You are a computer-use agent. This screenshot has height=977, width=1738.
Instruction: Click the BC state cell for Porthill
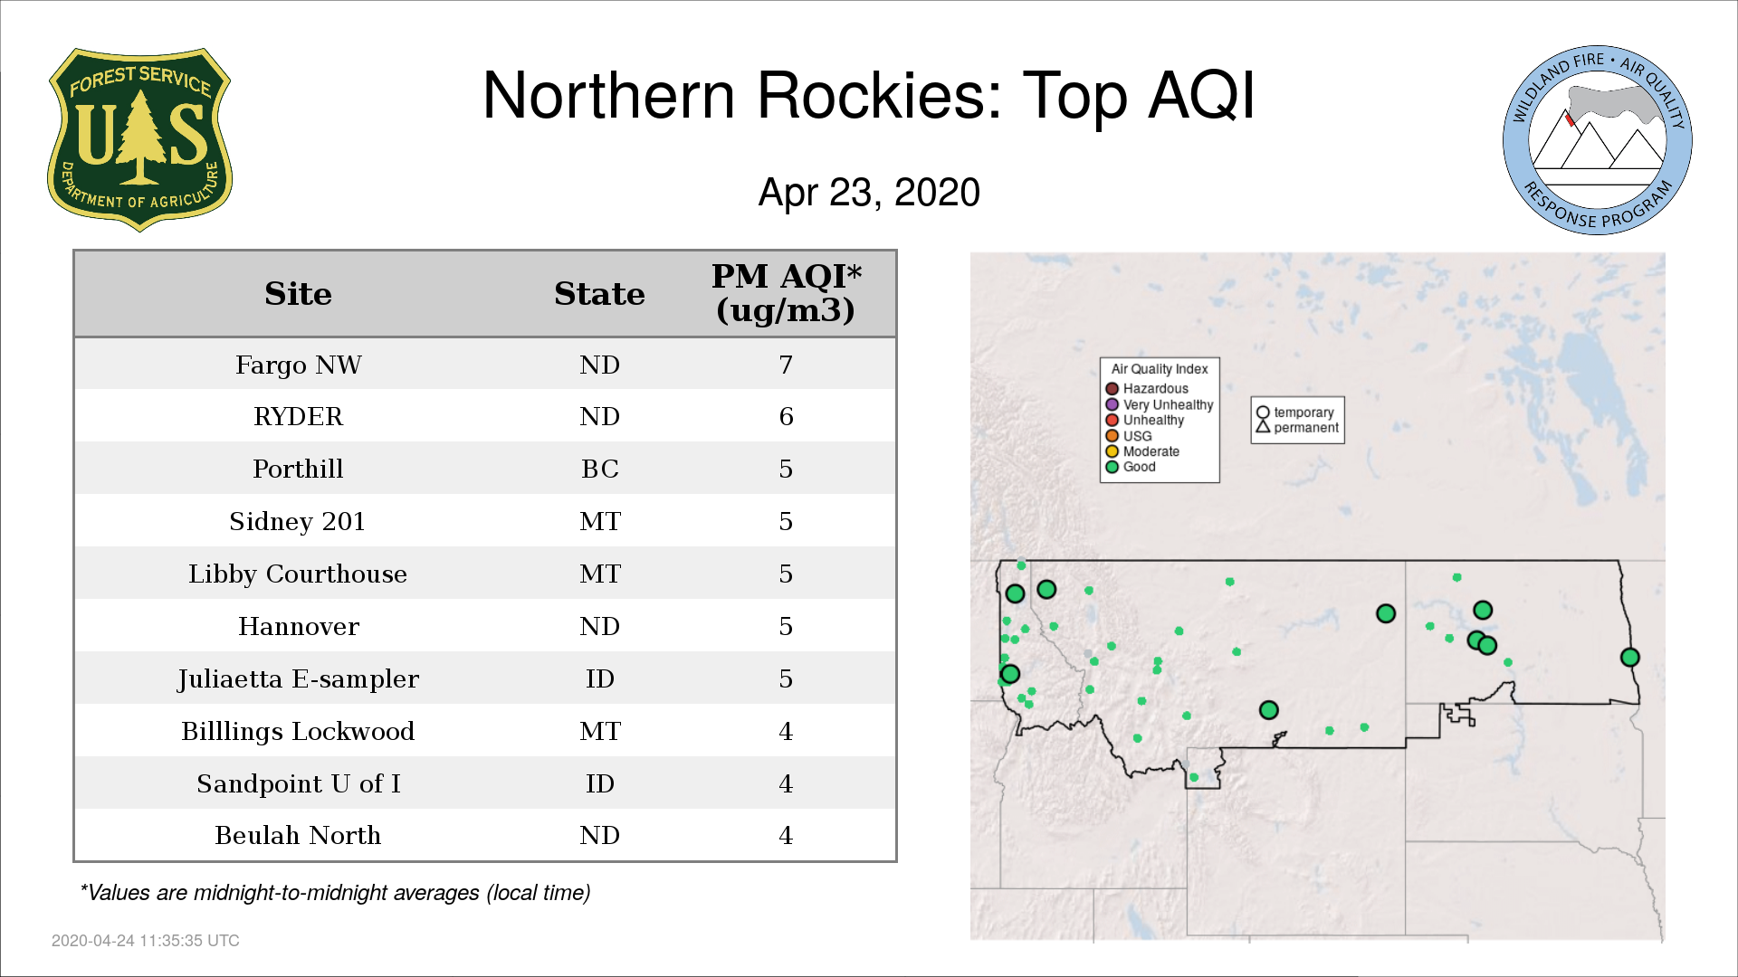point(599,470)
